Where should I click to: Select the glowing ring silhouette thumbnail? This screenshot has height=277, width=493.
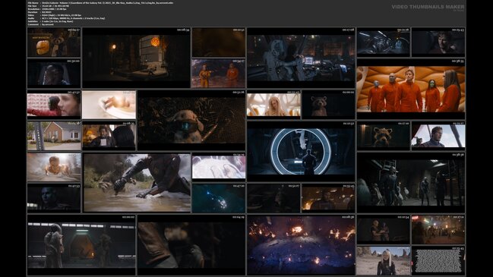tap(301, 151)
